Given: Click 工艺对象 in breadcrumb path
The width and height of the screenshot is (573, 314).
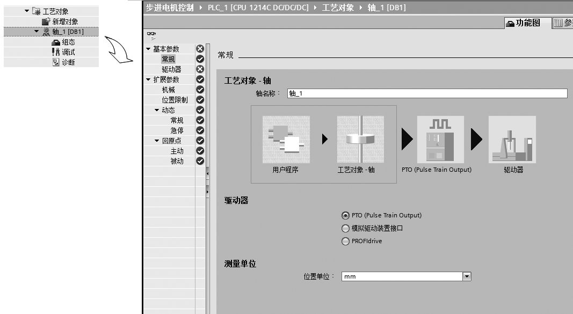Looking at the screenshot, I should coord(338,8).
